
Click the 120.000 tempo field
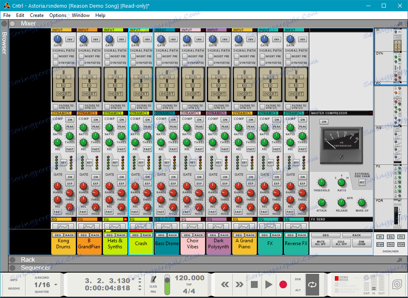pos(189,278)
